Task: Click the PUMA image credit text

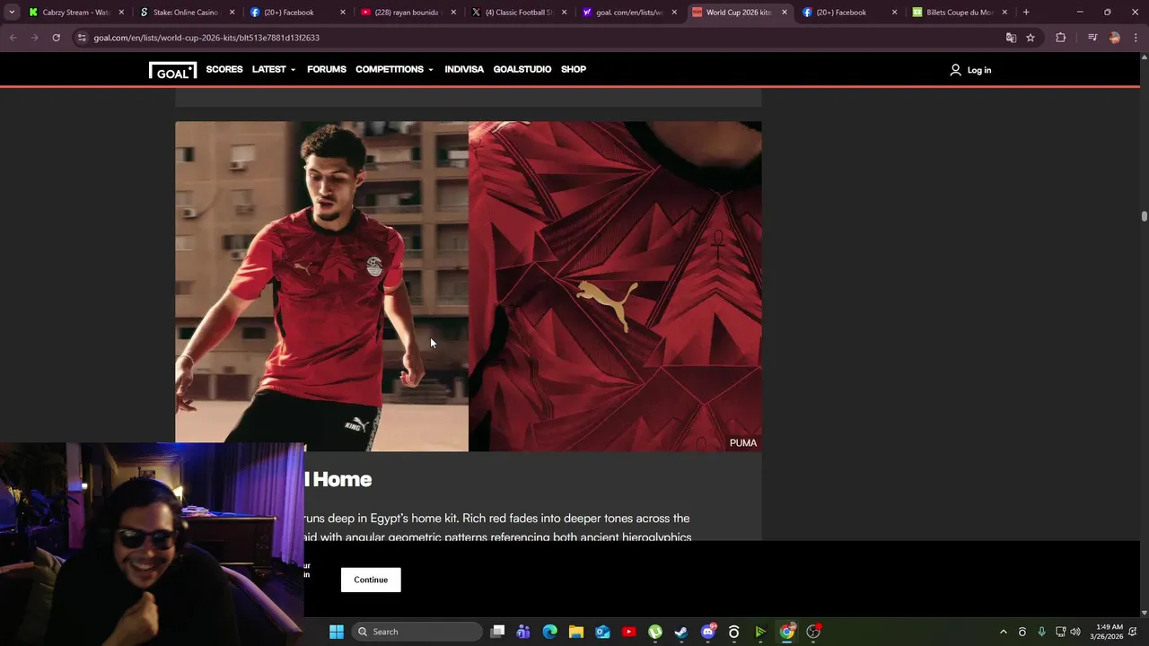Action: coord(743,443)
